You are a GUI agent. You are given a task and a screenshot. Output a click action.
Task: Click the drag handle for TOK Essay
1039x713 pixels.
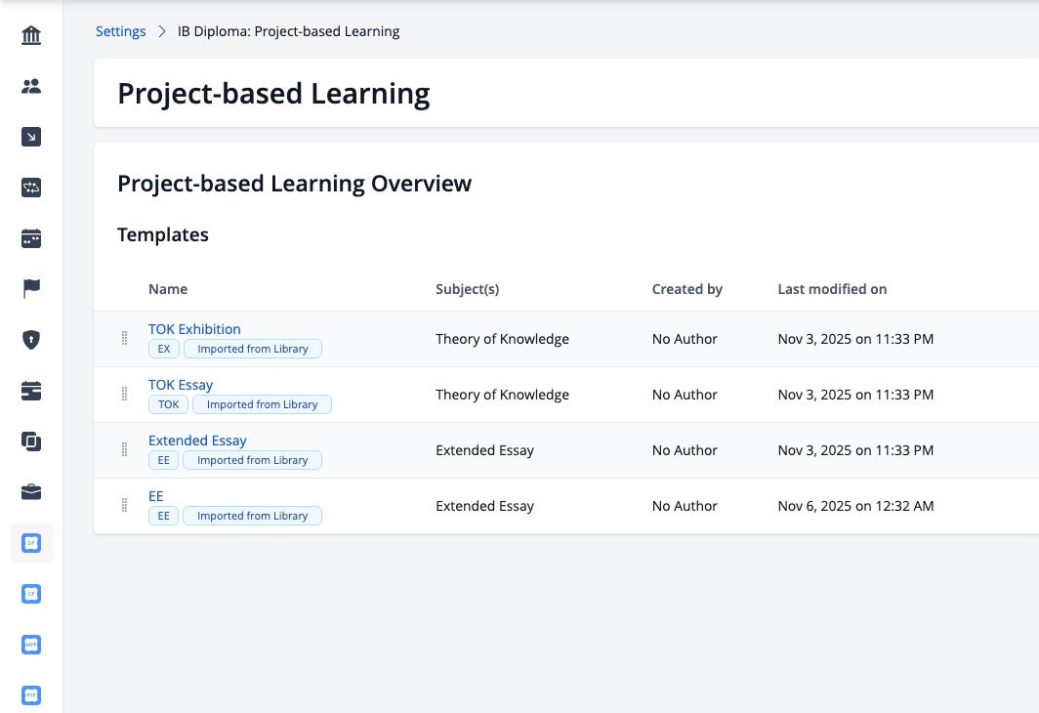pos(125,395)
